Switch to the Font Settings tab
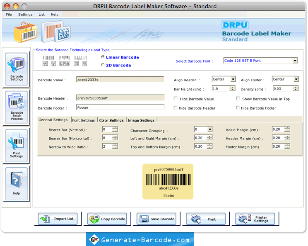 (84, 120)
